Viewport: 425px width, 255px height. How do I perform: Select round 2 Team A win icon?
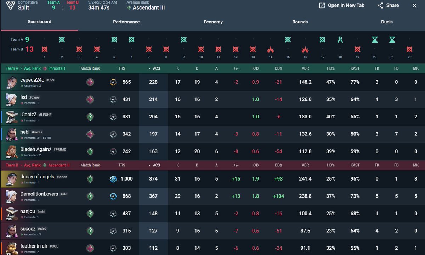62,40
